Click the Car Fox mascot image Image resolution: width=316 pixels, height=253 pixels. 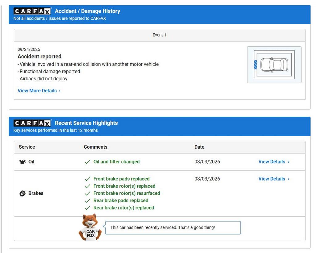point(90,227)
